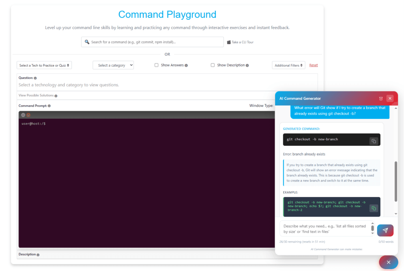Viewport: 404px width, 271px height.
Task: Copy the example command code block
Action: (x=374, y=208)
